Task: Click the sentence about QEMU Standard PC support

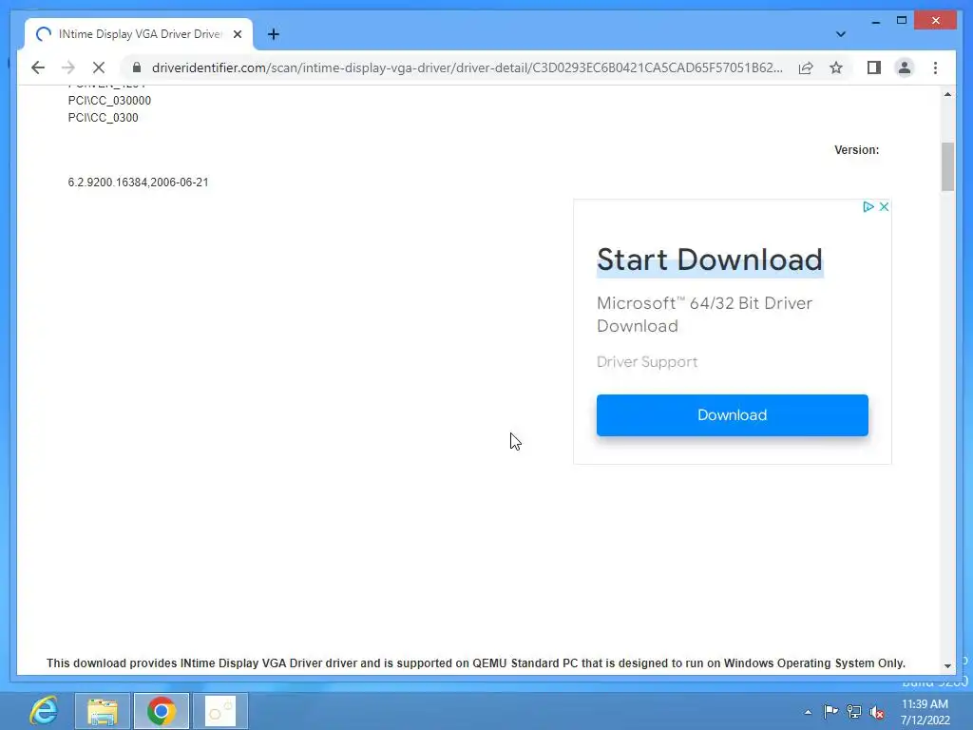Action: [x=476, y=663]
